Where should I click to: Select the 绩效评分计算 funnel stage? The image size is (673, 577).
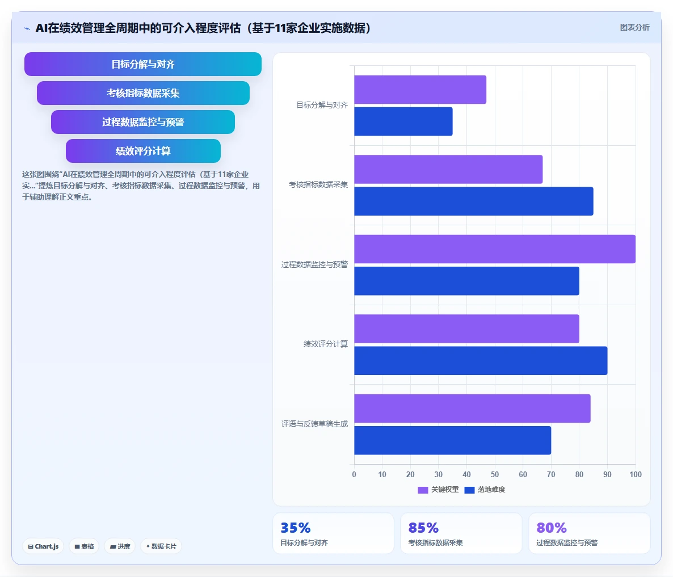click(143, 151)
